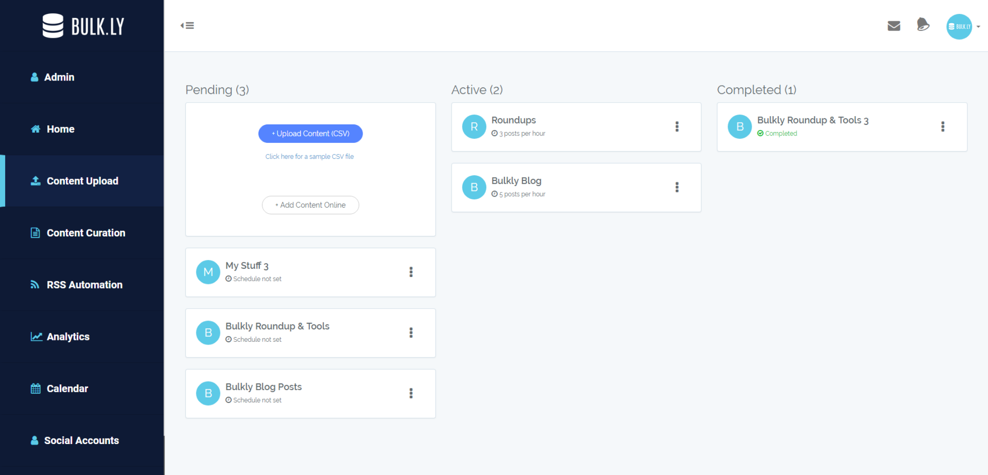
Task: Open the Bulkly Roundup & Tools 3 title
Action: click(x=813, y=120)
